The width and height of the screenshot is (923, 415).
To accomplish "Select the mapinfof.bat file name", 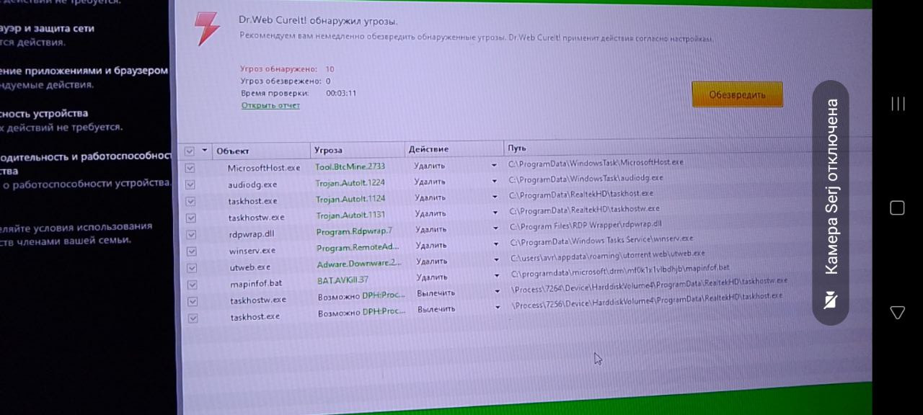I will pos(256,284).
